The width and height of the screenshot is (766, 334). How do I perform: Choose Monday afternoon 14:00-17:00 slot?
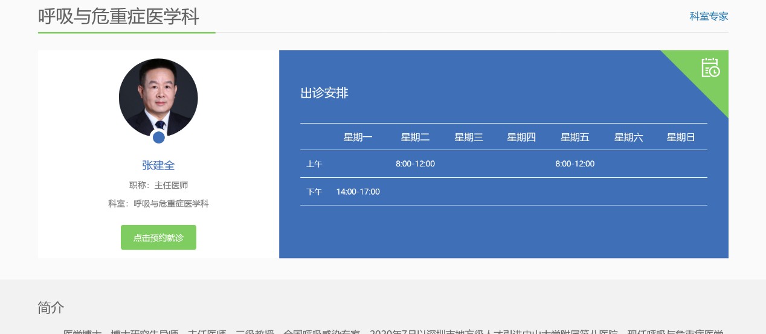(x=358, y=192)
